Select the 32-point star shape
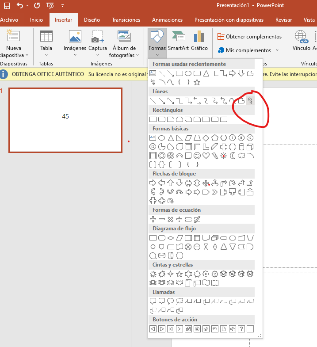 [x=250, y=274]
